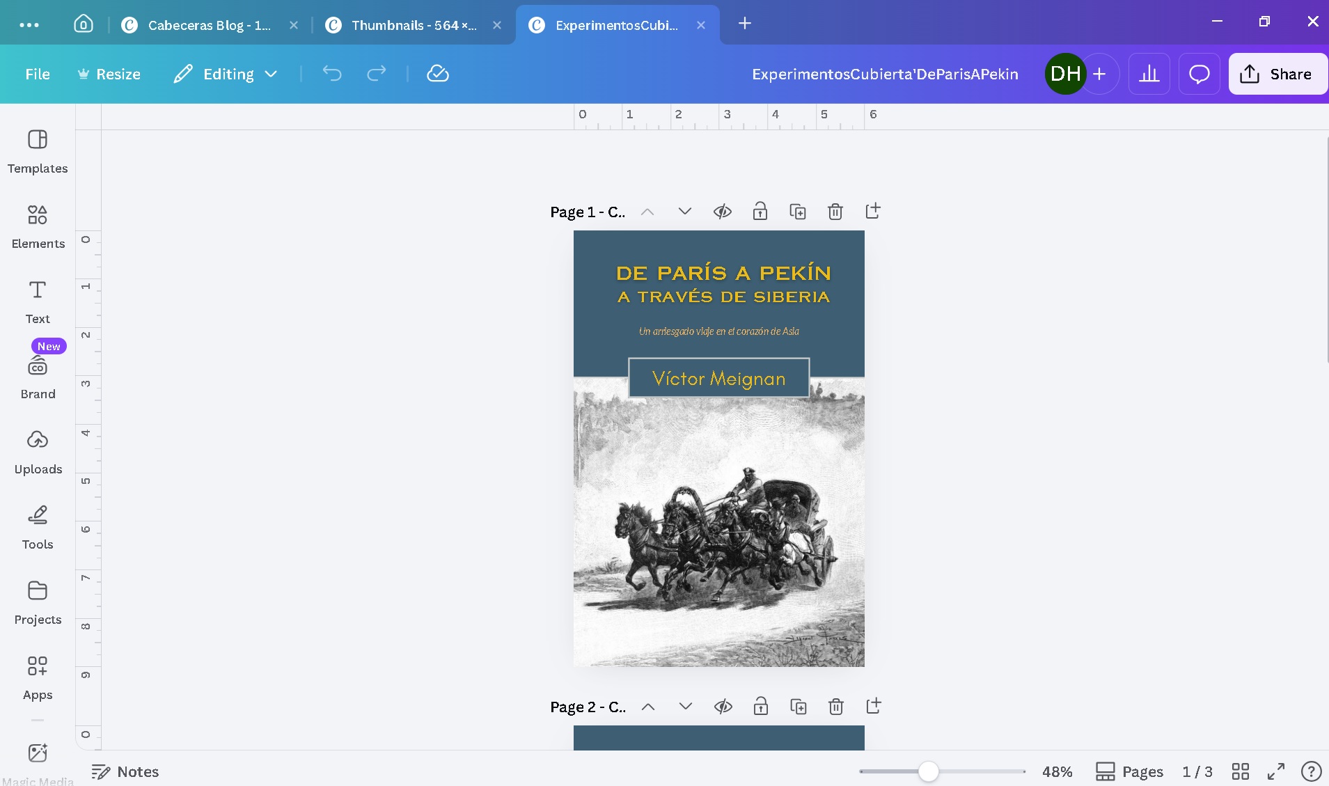
Task: Select A TRAVÉS DE SIBERIA heading
Action: 723,297
